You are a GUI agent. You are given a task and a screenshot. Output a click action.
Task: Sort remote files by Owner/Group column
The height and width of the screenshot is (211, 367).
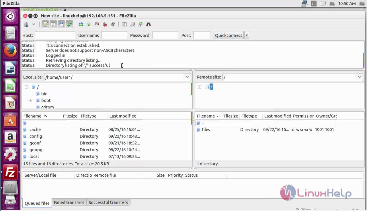point(326,116)
